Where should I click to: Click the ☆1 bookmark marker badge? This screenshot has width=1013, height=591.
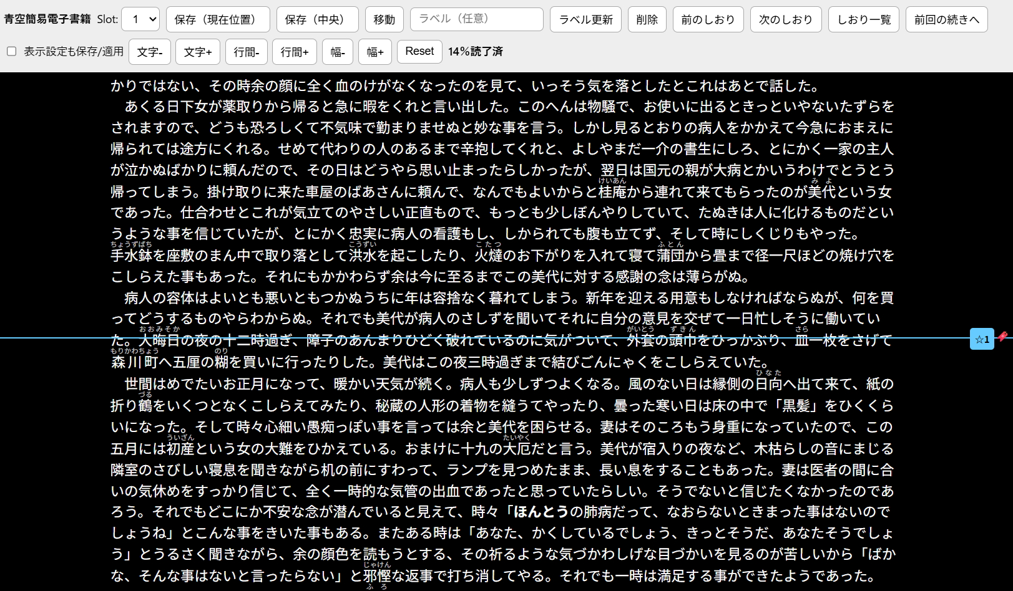tap(982, 339)
